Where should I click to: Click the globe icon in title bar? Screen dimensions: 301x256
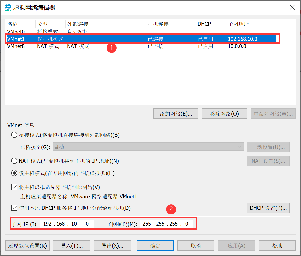point(8,7)
